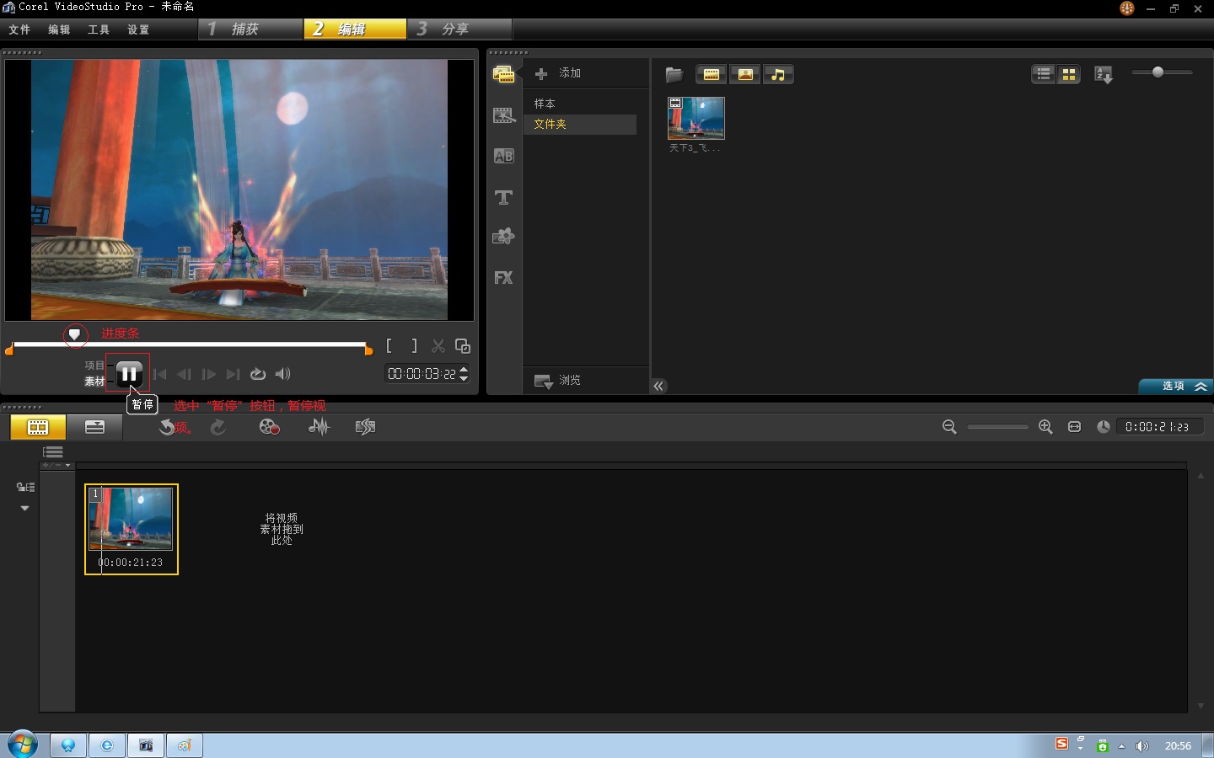Screen dimensions: 1214x758
Task: Open the FX filter library
Action: (x=503, y=278)
